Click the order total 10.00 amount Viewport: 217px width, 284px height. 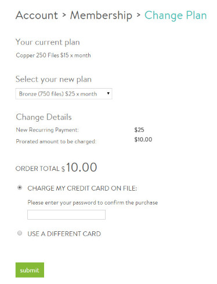point(81,168)
